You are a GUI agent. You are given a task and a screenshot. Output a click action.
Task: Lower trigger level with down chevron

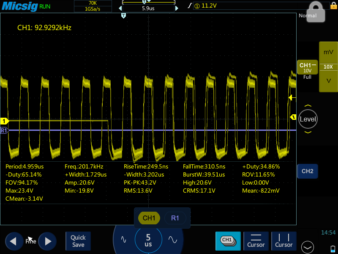(308, 132)
